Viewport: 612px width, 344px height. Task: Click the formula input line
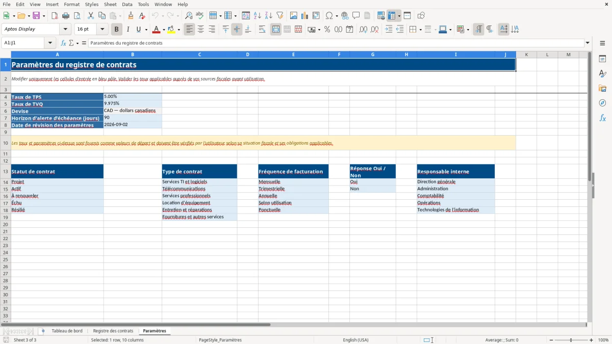336,43
